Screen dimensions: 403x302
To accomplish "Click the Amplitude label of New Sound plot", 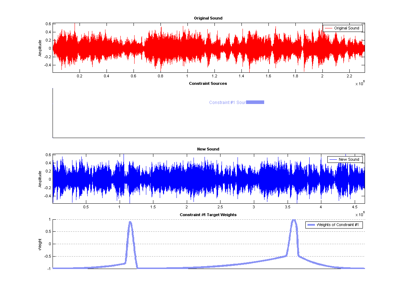I will coord(40,179).
